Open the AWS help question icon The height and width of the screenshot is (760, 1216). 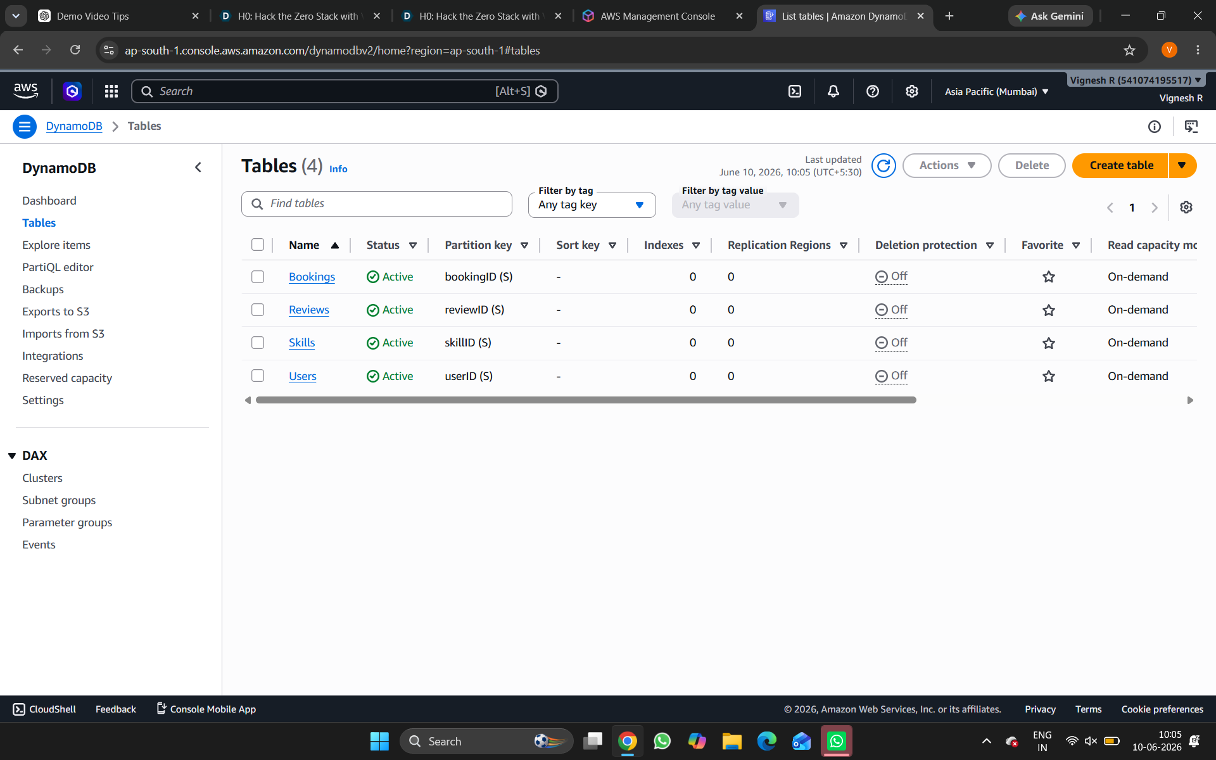(873, 91)
